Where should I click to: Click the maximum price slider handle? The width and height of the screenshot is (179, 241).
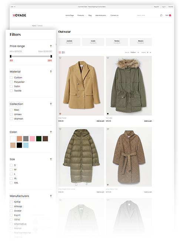pos(51,56)
